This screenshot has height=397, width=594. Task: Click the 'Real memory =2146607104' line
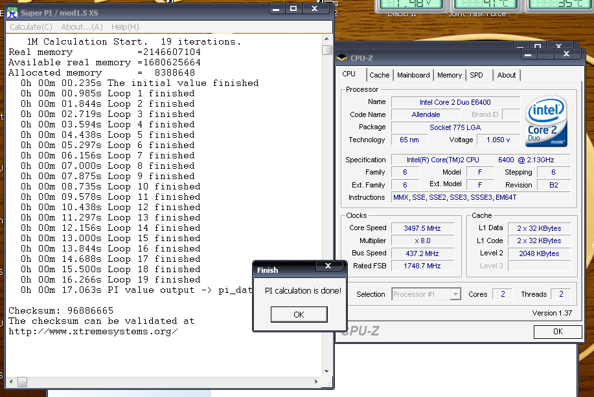(104, 52)
